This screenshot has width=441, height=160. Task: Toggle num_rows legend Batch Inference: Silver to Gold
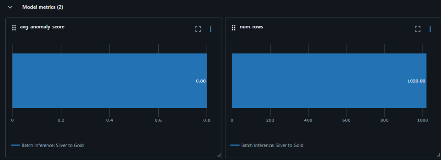(267, 145)
